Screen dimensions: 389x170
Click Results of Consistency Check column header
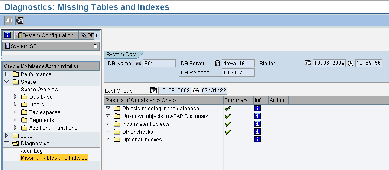163,100
